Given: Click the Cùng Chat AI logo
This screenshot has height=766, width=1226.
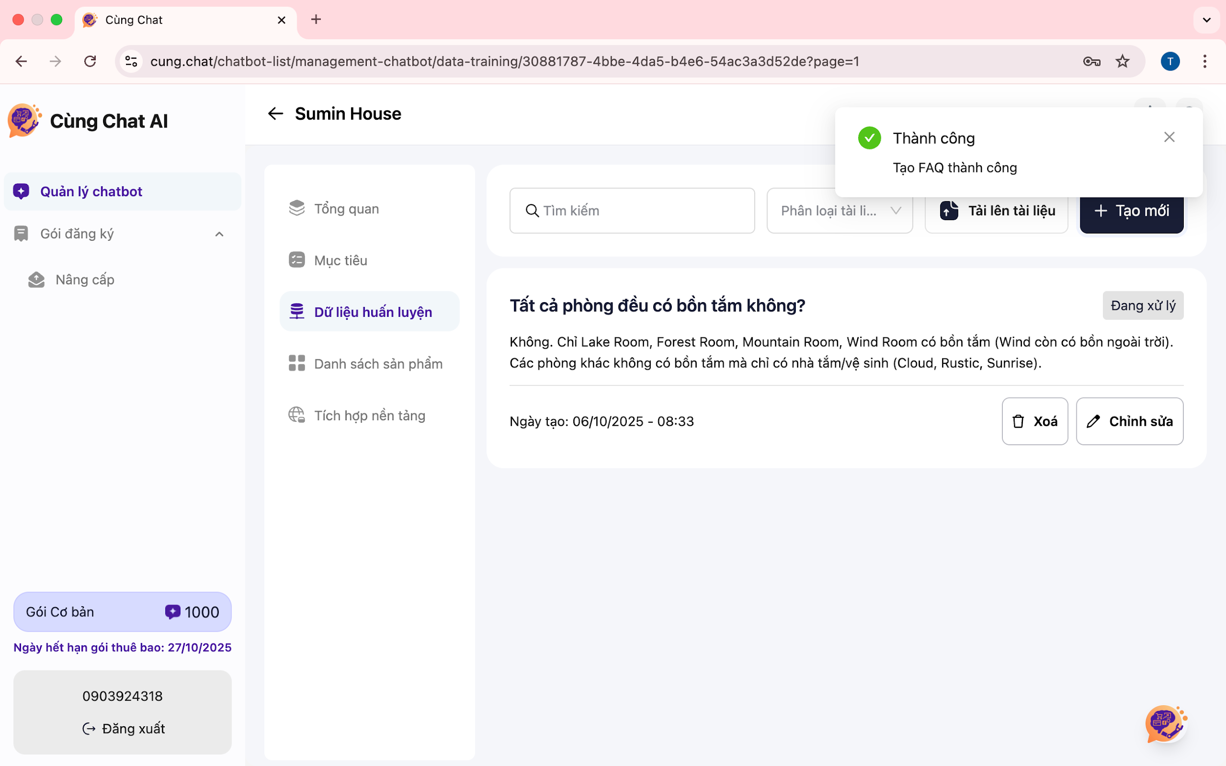Looking at the screenshot, I should [x=25, y=121].
